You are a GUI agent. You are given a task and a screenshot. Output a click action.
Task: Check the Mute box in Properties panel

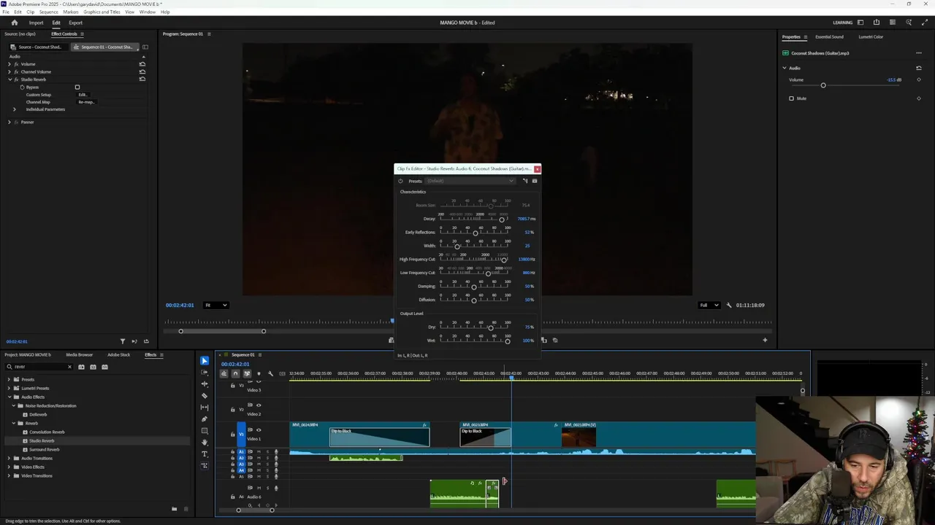(x=791, y=98)
